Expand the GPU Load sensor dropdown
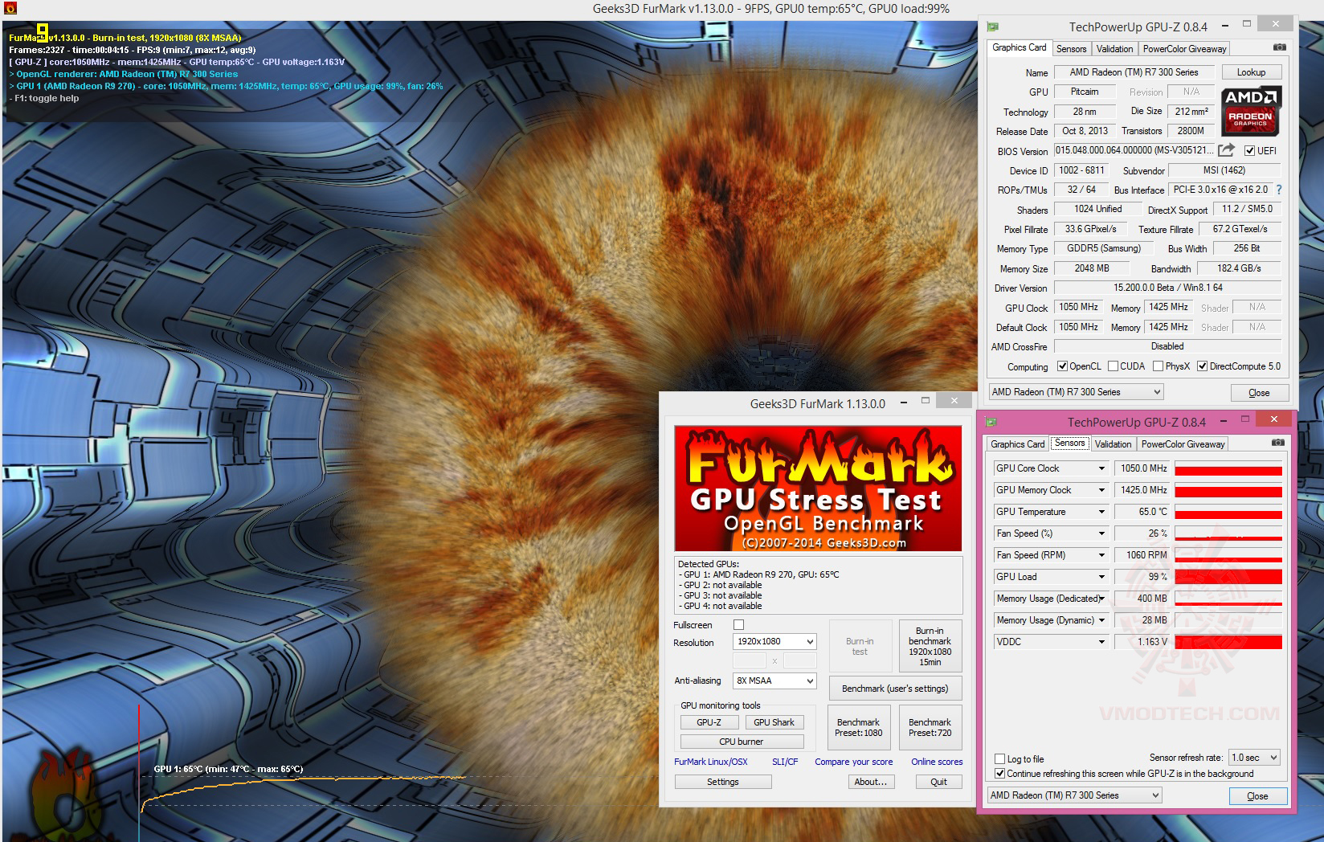 (x=1101, y=577)
